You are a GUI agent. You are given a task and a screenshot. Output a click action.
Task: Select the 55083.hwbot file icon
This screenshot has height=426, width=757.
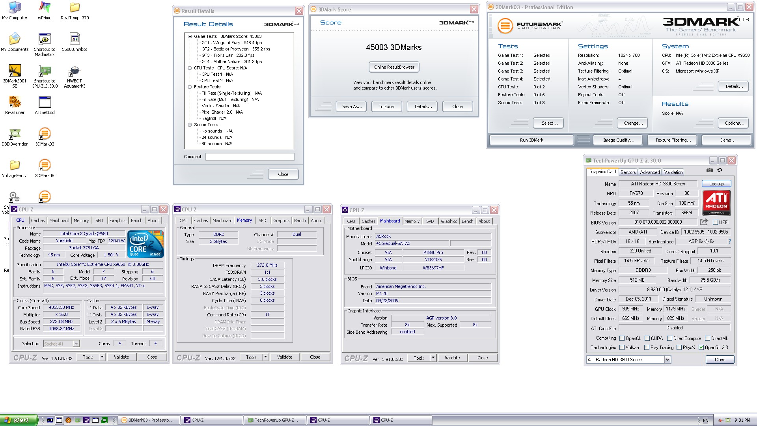75,42
